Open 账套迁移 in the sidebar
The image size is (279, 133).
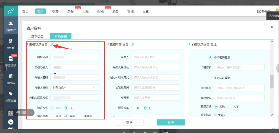pos(11,61)
